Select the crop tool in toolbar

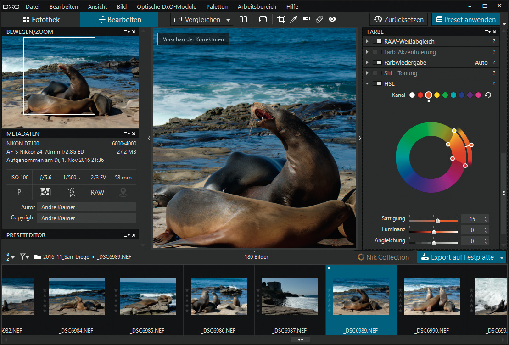coord(281,19)
